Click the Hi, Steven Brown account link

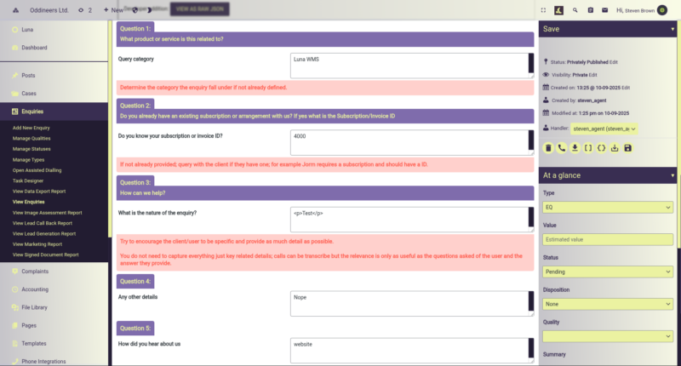(x=635, y=10)
